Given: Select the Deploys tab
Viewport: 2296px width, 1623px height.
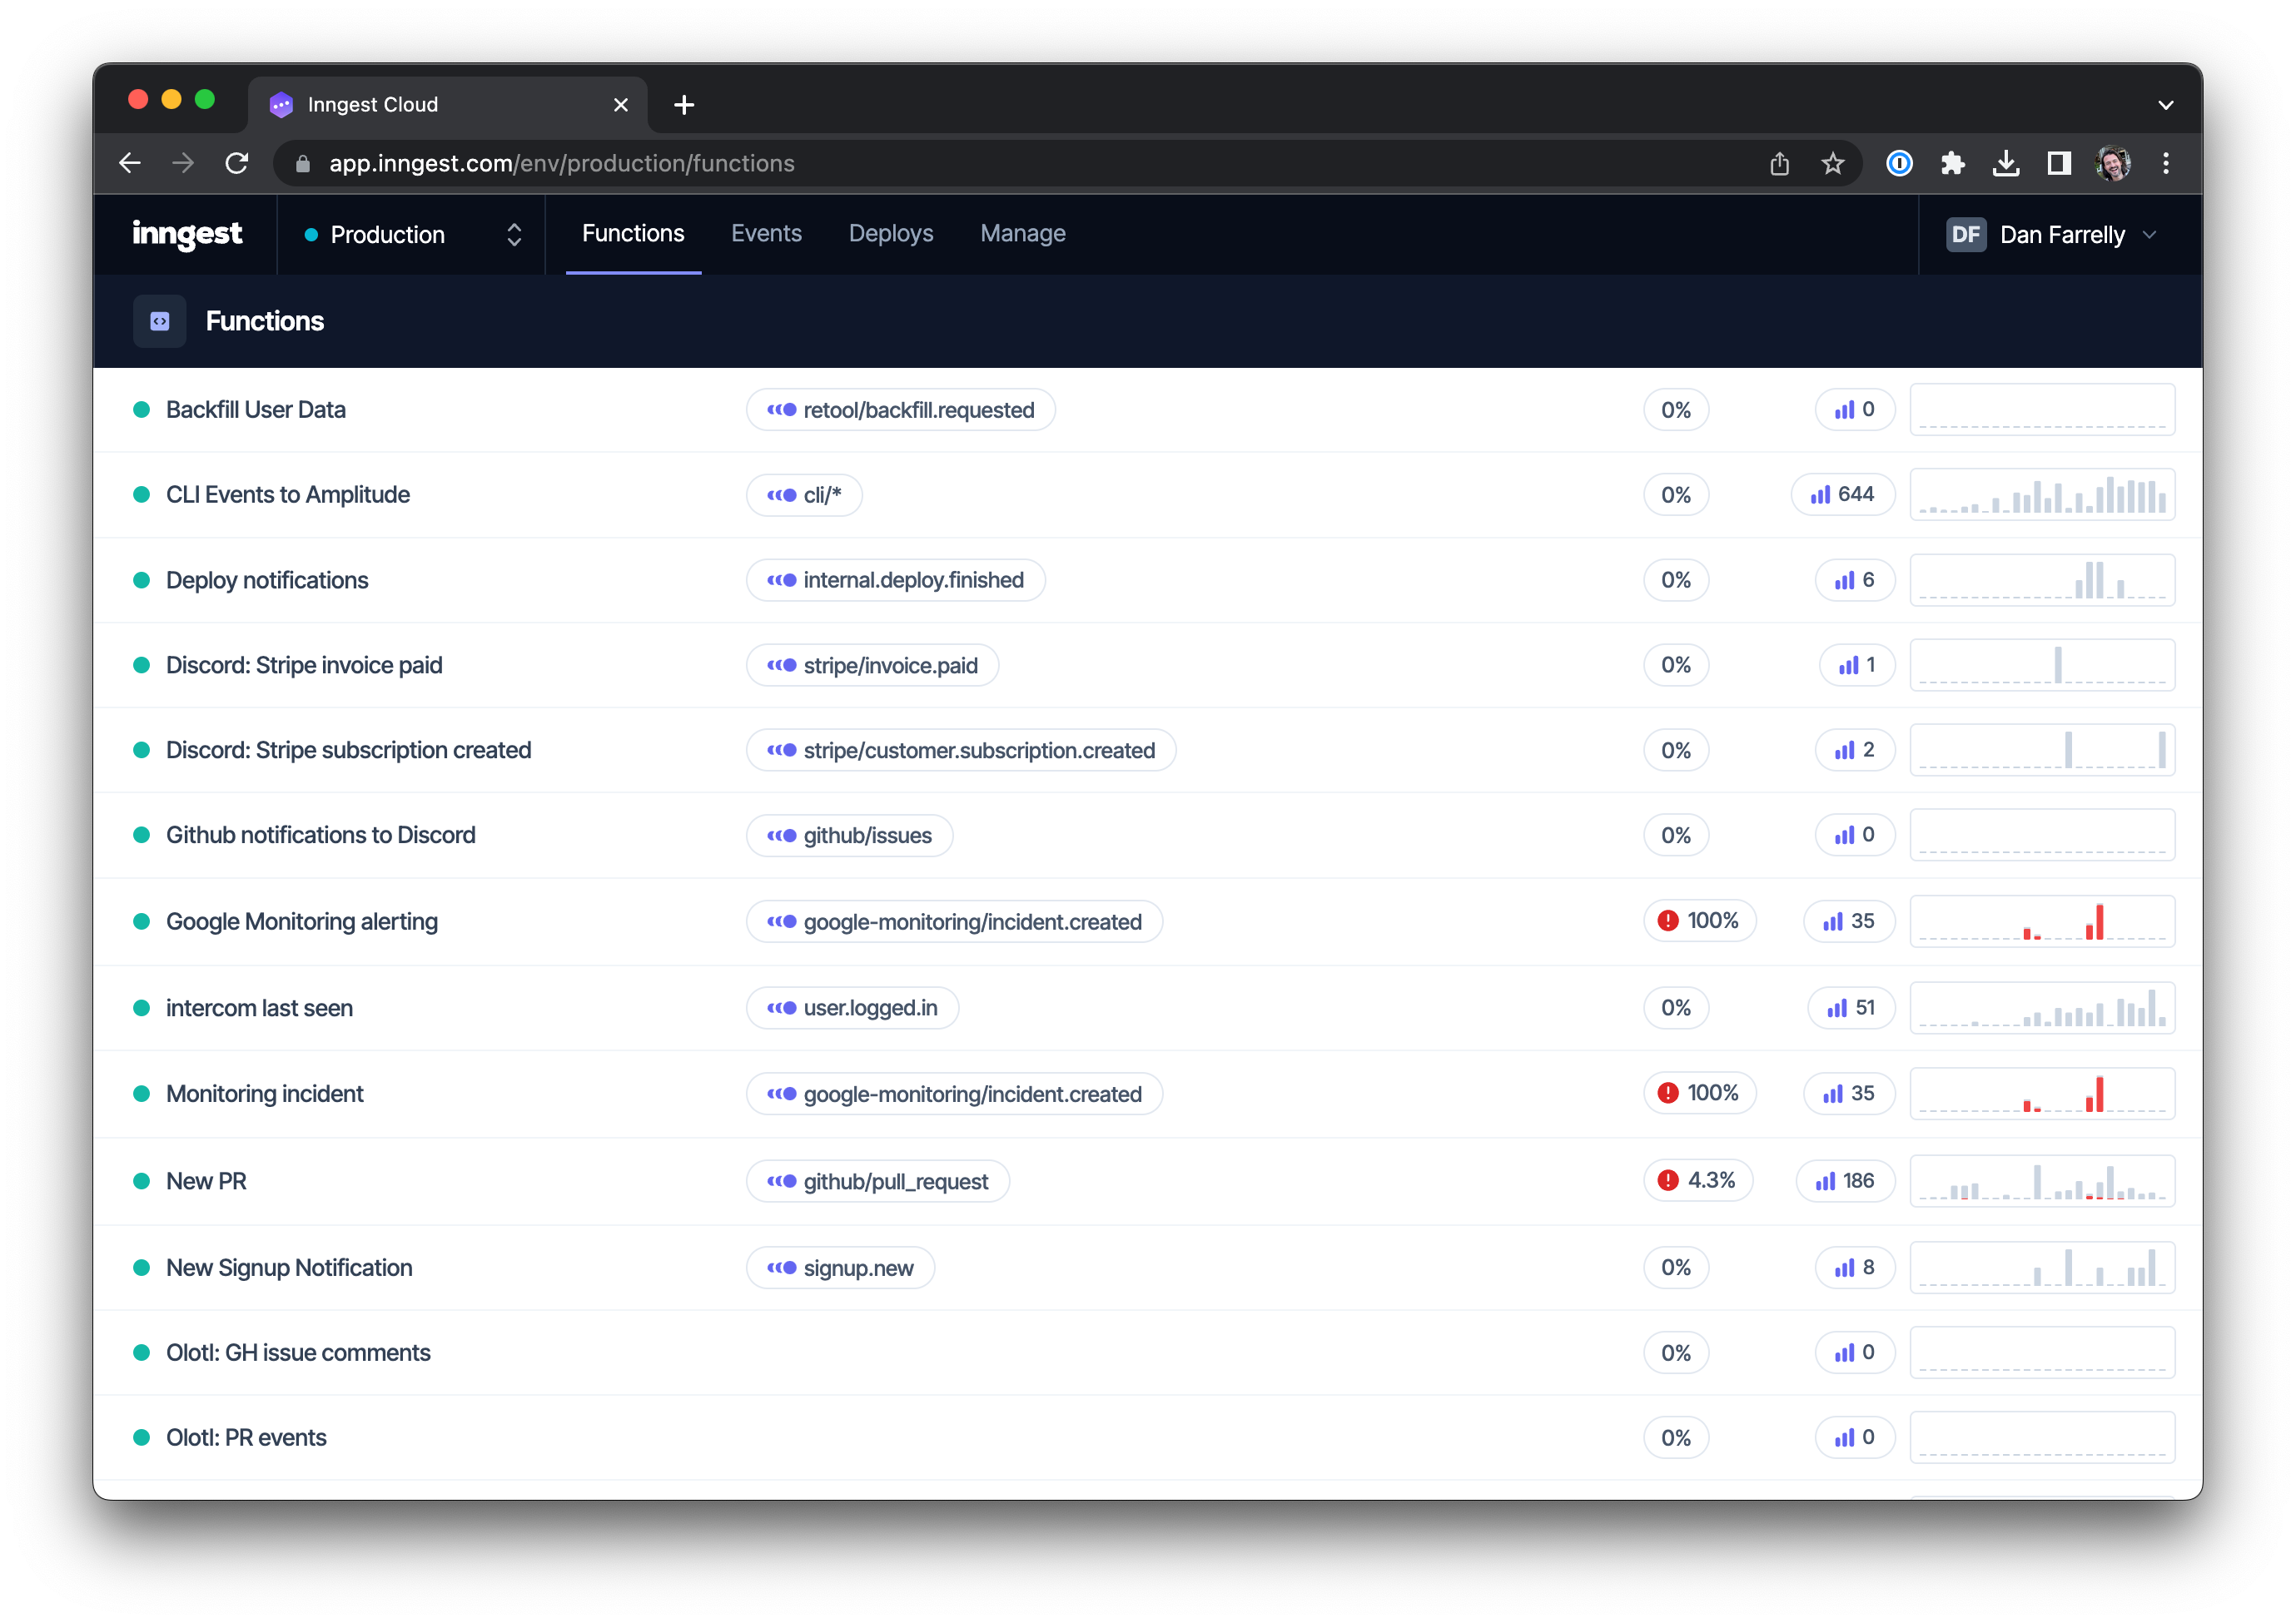Looking at the screenshot, I should 887,232.
